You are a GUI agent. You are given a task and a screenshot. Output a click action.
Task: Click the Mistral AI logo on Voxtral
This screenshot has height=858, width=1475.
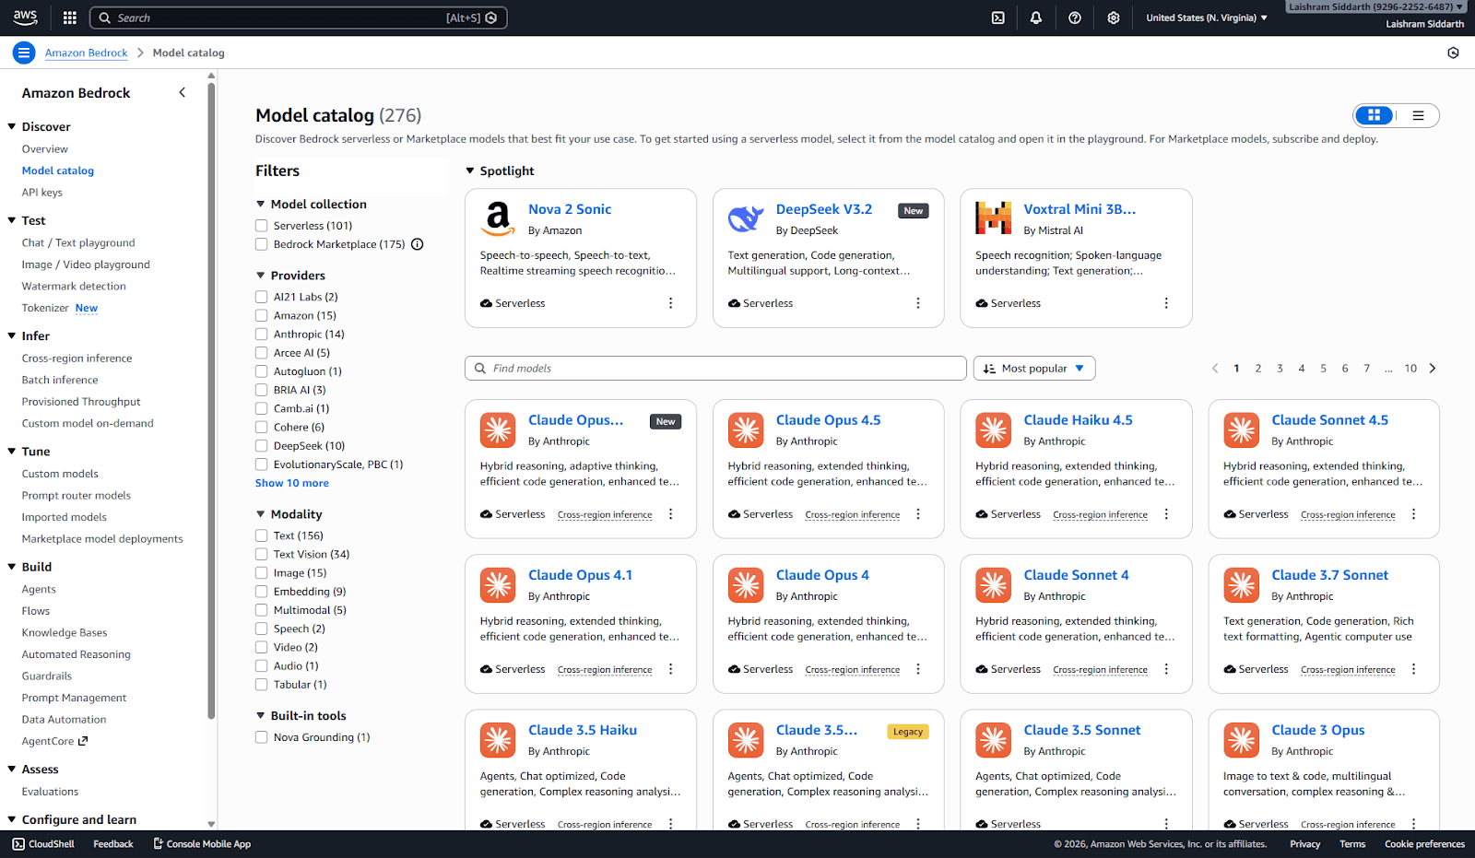click(x=994, y=218)
